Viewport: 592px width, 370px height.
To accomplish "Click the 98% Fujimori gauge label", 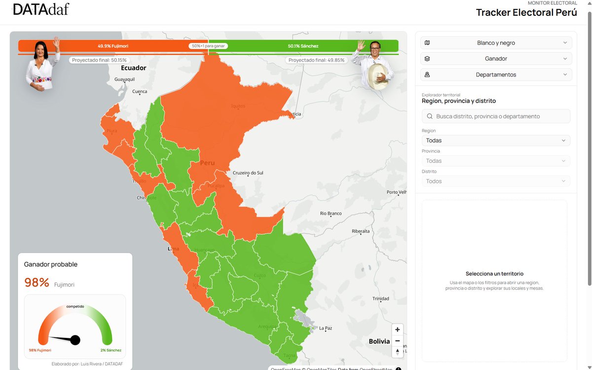I will 40,350.
